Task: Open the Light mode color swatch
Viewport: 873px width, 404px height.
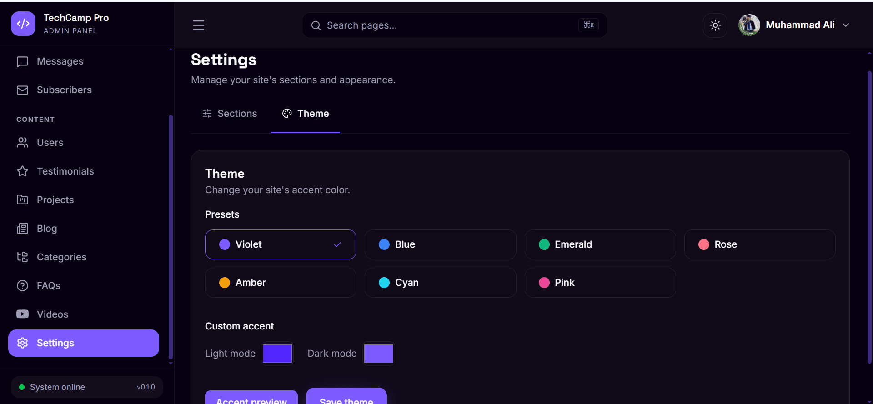Action: [277, 354]
